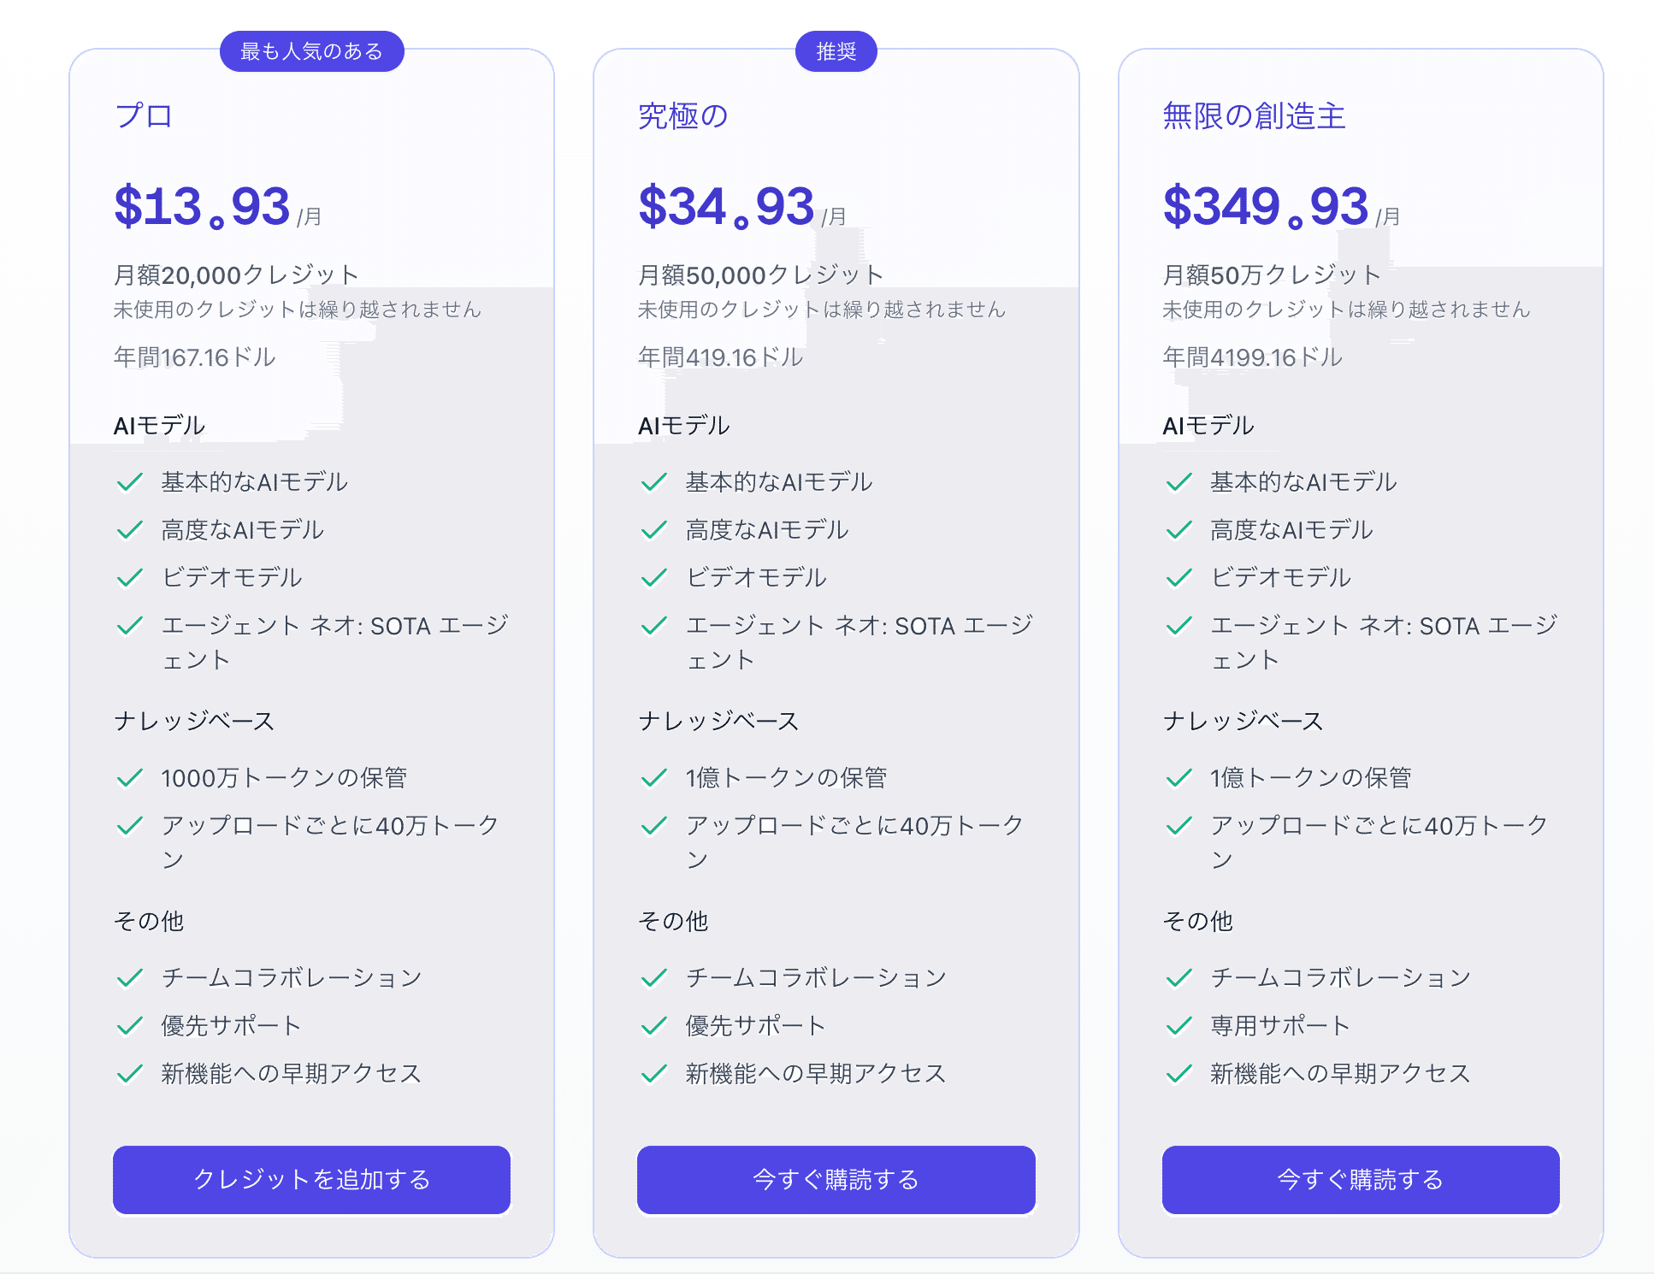Click プロ plan クレジットを追加する button
Screen dimensions: 1654x1274
point(311,1179)
